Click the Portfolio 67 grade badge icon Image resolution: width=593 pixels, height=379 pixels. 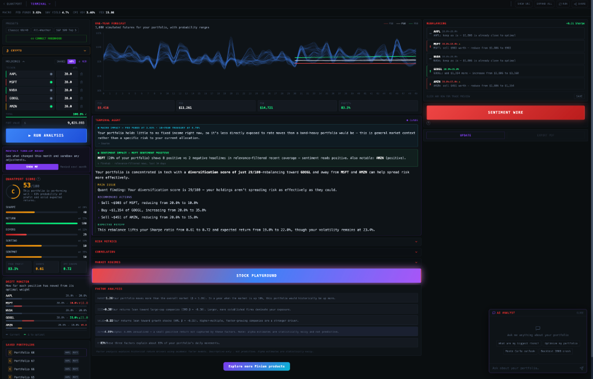point(10,361)
